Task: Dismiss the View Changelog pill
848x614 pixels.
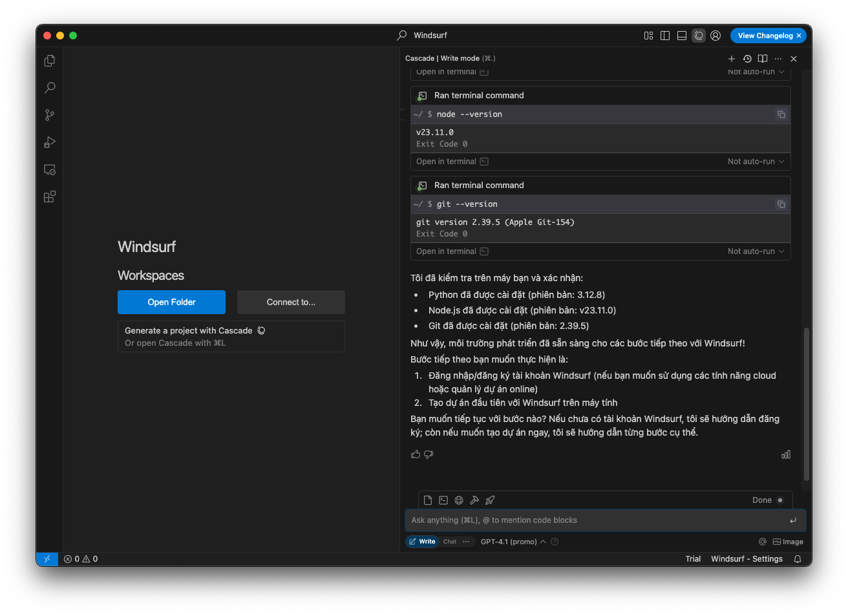Action: (800, 36)
